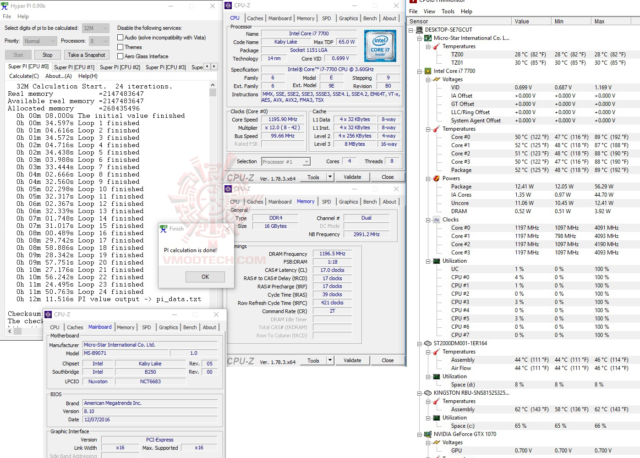Click the Intel Core i7 logo in CPU-Z

tap(380, 46)
